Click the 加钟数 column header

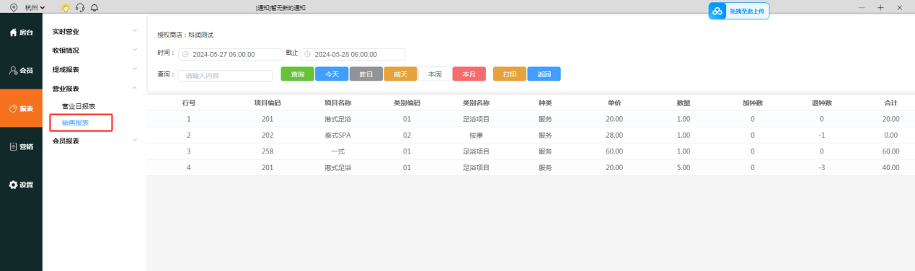(x=752, y=103)
